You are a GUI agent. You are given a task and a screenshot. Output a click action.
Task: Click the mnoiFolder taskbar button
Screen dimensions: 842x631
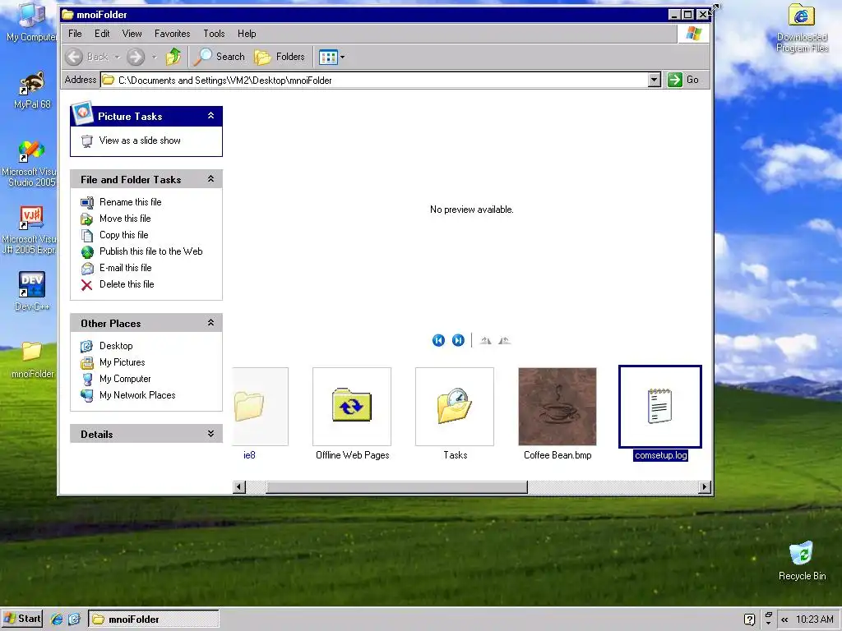154,619
